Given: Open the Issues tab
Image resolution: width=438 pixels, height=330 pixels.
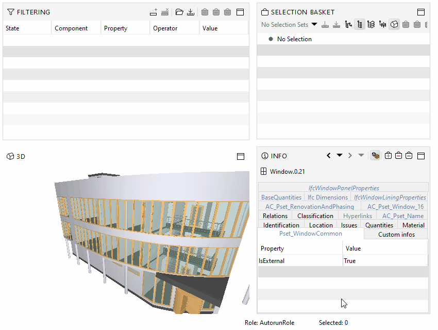Looking at the screenshot, I should [x=349, y=225].
